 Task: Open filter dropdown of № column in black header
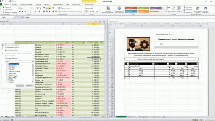point(128,64)
